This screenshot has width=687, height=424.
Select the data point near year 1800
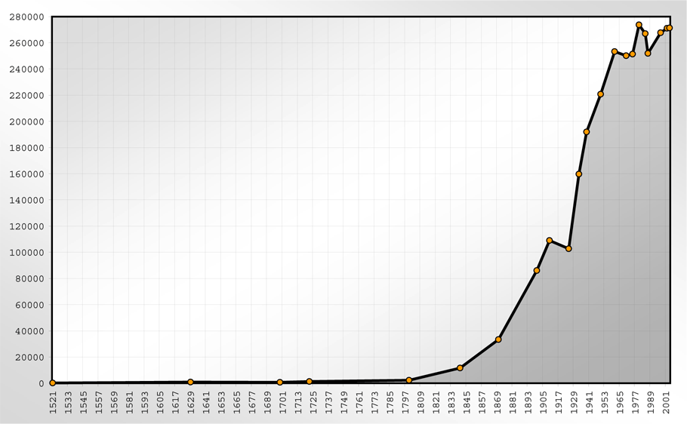point(409,380)
